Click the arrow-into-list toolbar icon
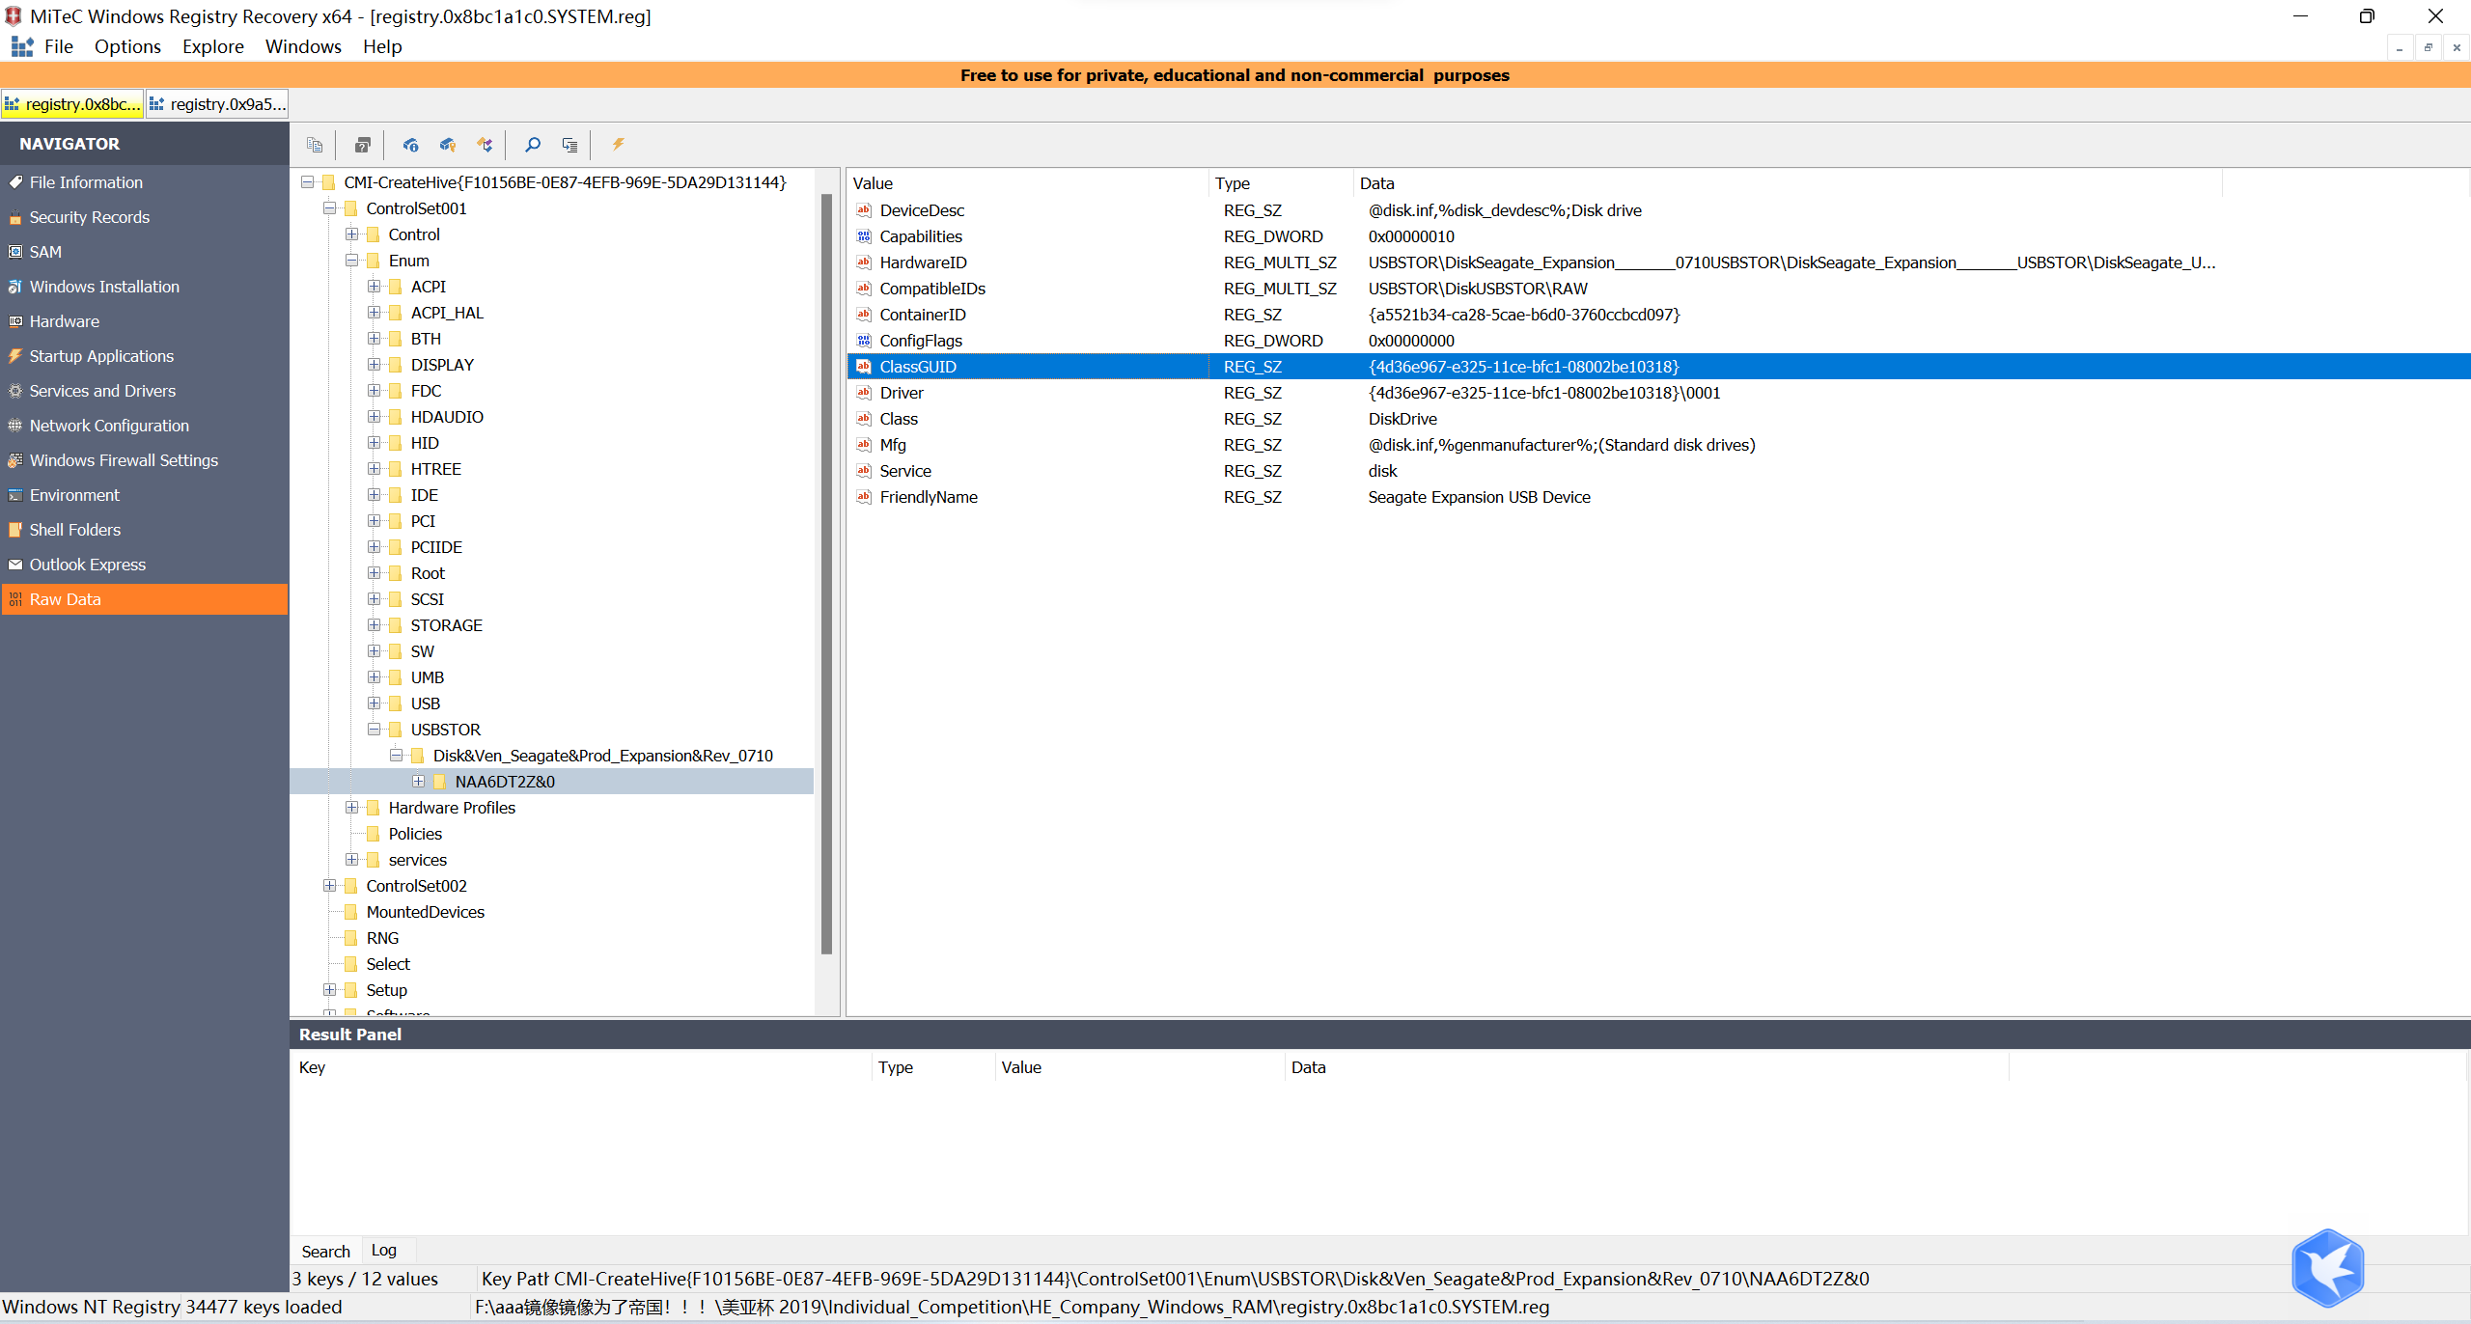The image size is (2471, 1324). 569,145
